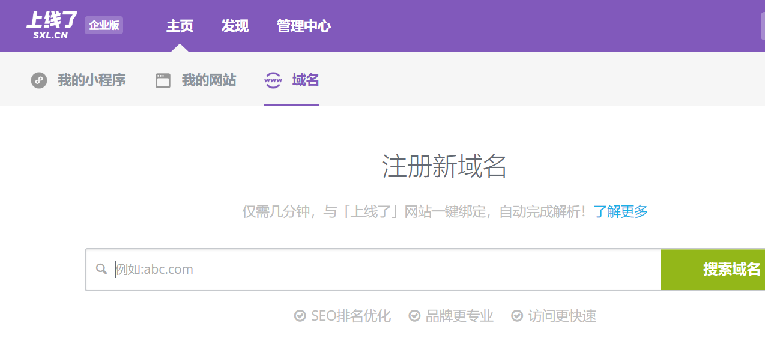This screenshot has height=350, width=765.
Task: Click the 我的小程序 link icon
Action: pyautogui.click(x=38, y=80)
